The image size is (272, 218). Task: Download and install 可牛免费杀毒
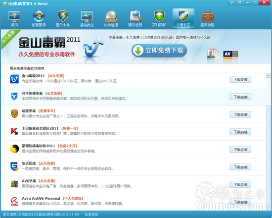(x=240, y=97)
